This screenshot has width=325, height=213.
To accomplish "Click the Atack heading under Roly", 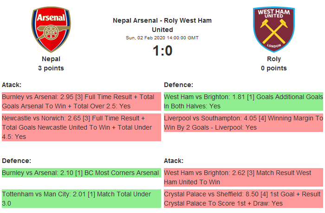I will coord(174,161).
